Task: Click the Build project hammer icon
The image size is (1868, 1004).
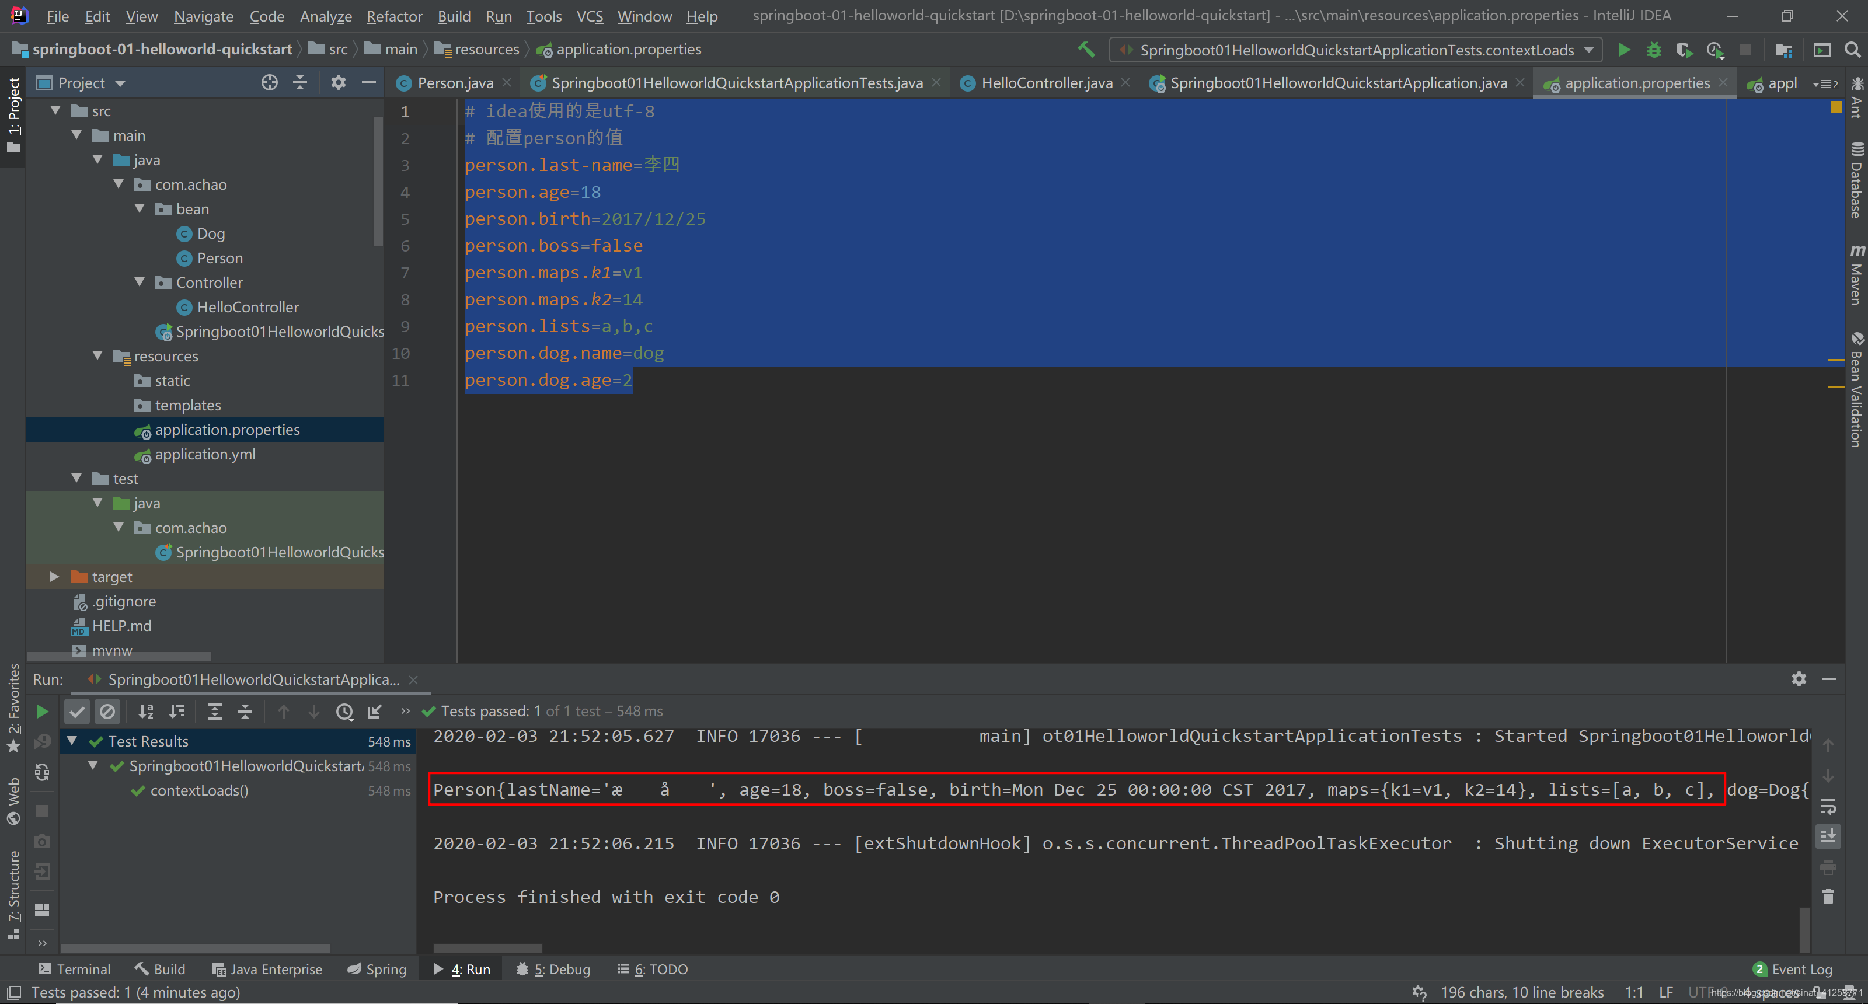Action: click(x=1086, y=49)
